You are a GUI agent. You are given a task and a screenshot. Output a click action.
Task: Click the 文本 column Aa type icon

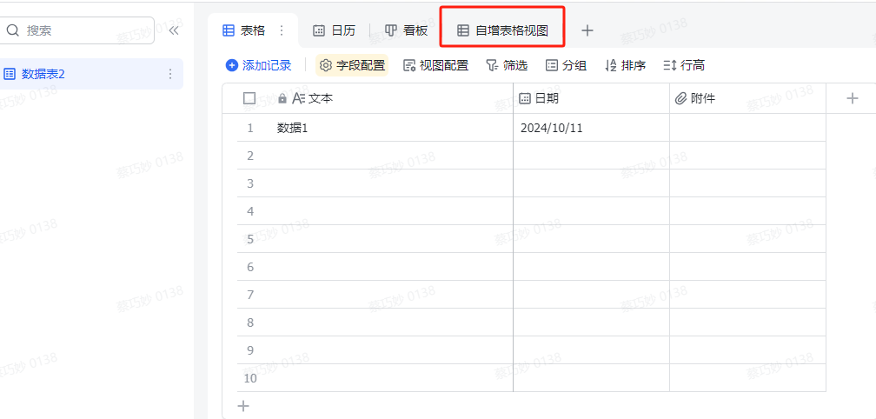click(x=299, y=98)
